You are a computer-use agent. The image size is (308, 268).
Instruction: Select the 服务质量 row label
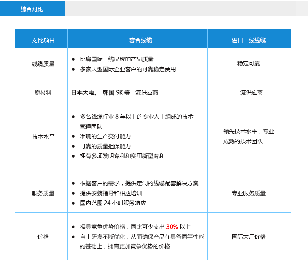click(x=43, y=193)
